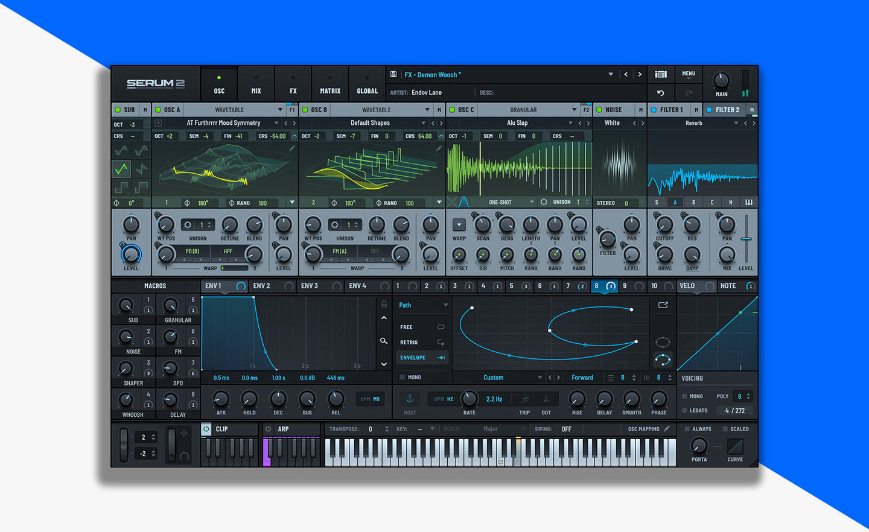Viewport: 869px width, 532px height.
Task: Select the triangle sub oscillator waveform
Action: tap(122, 168)
